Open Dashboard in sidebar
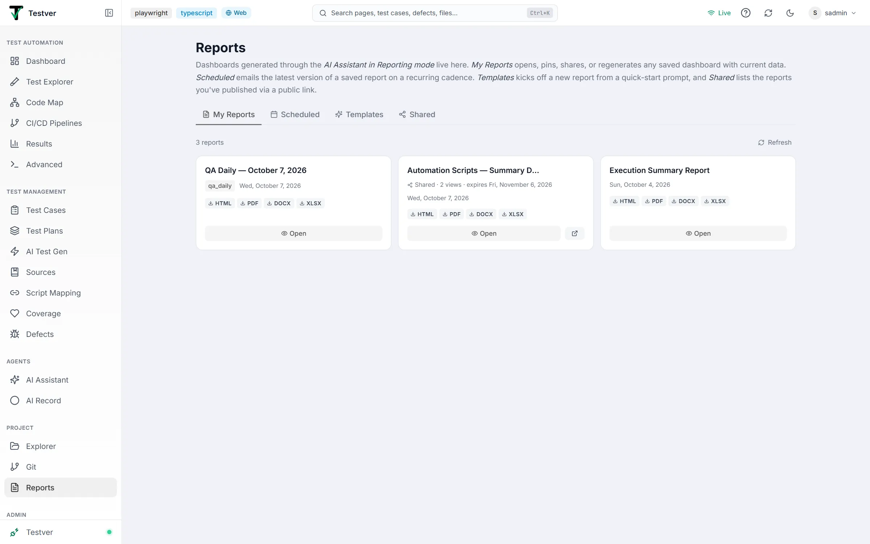 pyautogui.click(x=61, y=61)
